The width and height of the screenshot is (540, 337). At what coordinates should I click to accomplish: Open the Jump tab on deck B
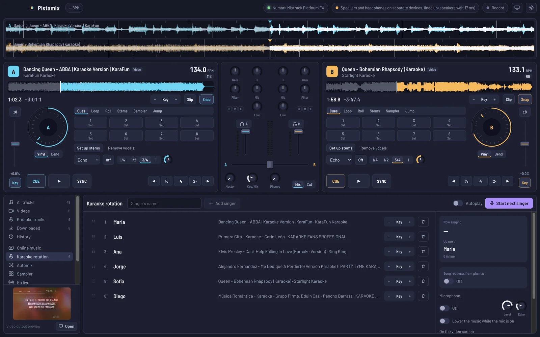click(x=410, y=111)
